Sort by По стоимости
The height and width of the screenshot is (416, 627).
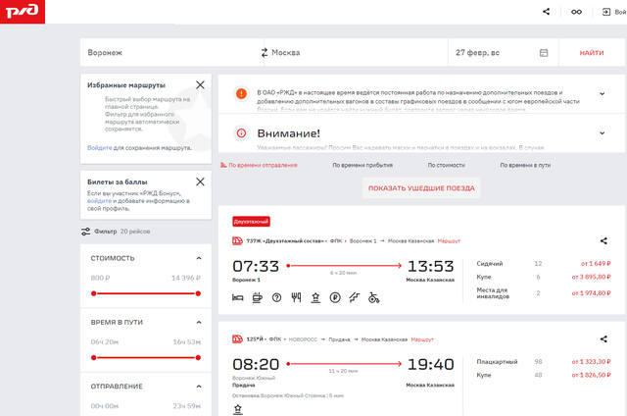tap(447, 165)
